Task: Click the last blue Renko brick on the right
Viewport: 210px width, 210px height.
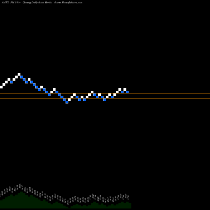Action: coord(127,92)
